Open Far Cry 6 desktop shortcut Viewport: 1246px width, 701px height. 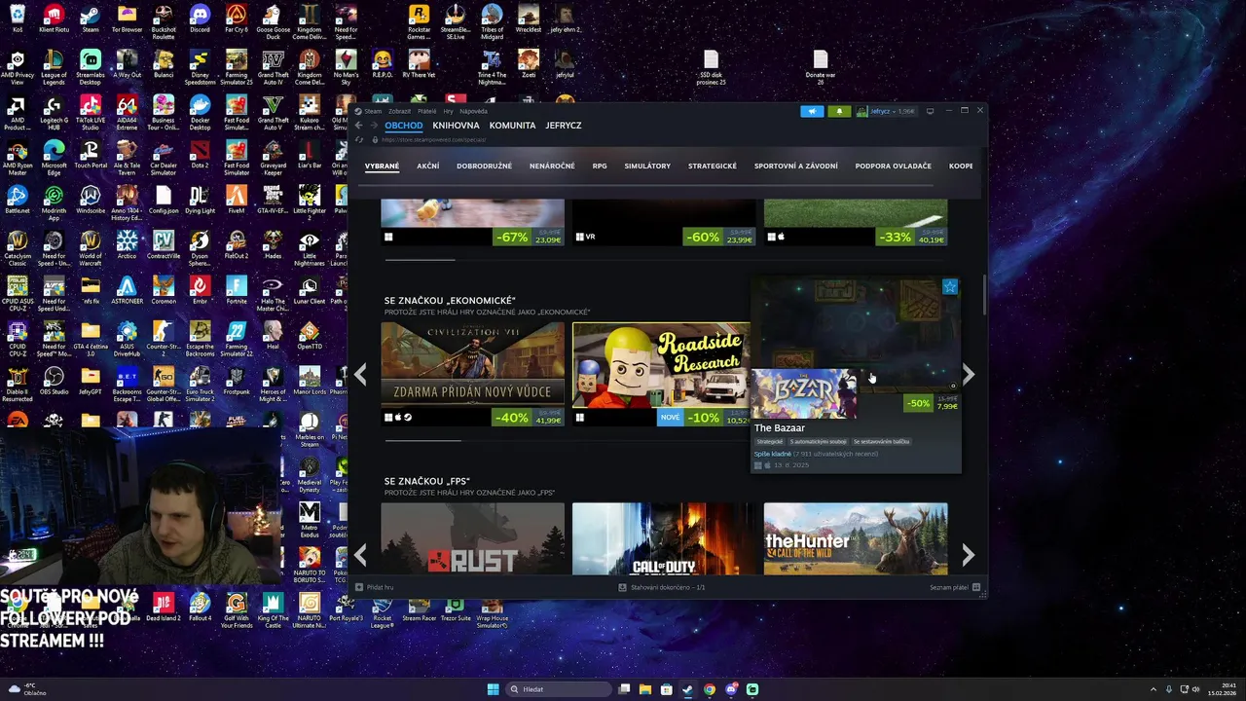point(237,18)
